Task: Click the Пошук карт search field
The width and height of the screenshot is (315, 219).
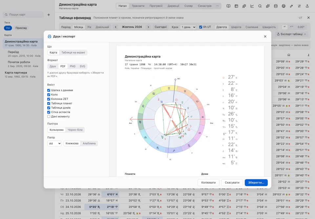Action: tap(23, 15)
